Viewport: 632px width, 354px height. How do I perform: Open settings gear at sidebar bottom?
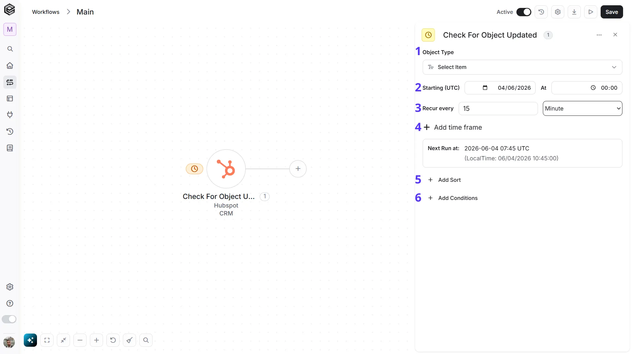(x=10, y=287)
